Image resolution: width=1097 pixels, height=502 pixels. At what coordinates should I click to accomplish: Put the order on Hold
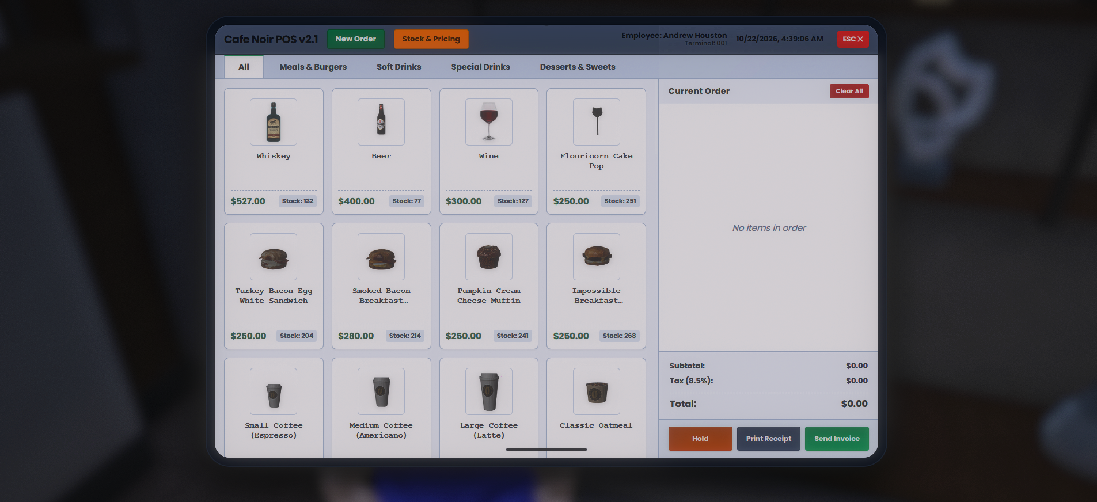(x=700, y=439)
